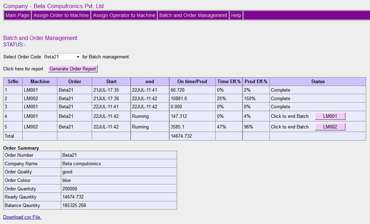Click the Generate Order Report button
The height and width of the screenshot is (224, 370).
pyautogui.click(x=73, y=69)
